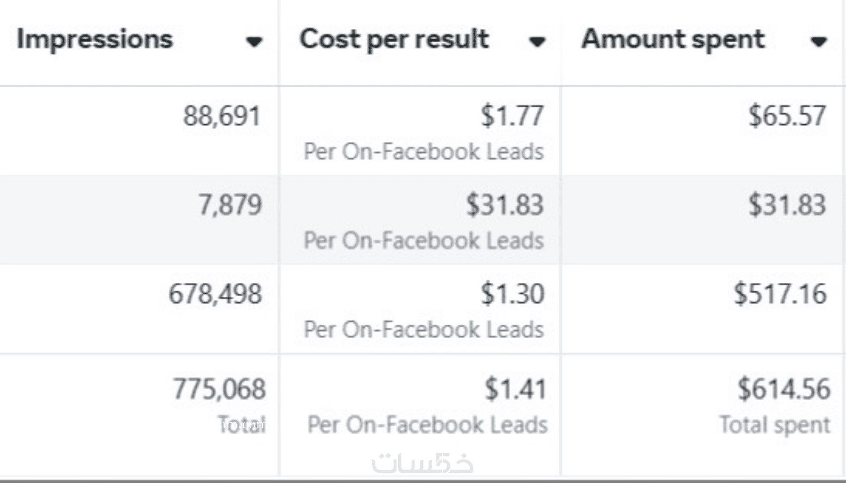This screenshot has width=846, height=483.
Task: Click the $517.16 amount spent cell
Action: (780, 294)
